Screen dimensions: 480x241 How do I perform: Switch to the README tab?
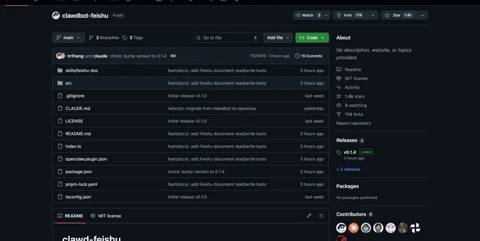click(x=70, y=216)
